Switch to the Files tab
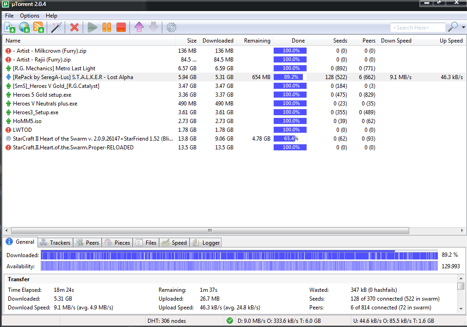Viewport: 467px width, 327px height. [146, 243]
